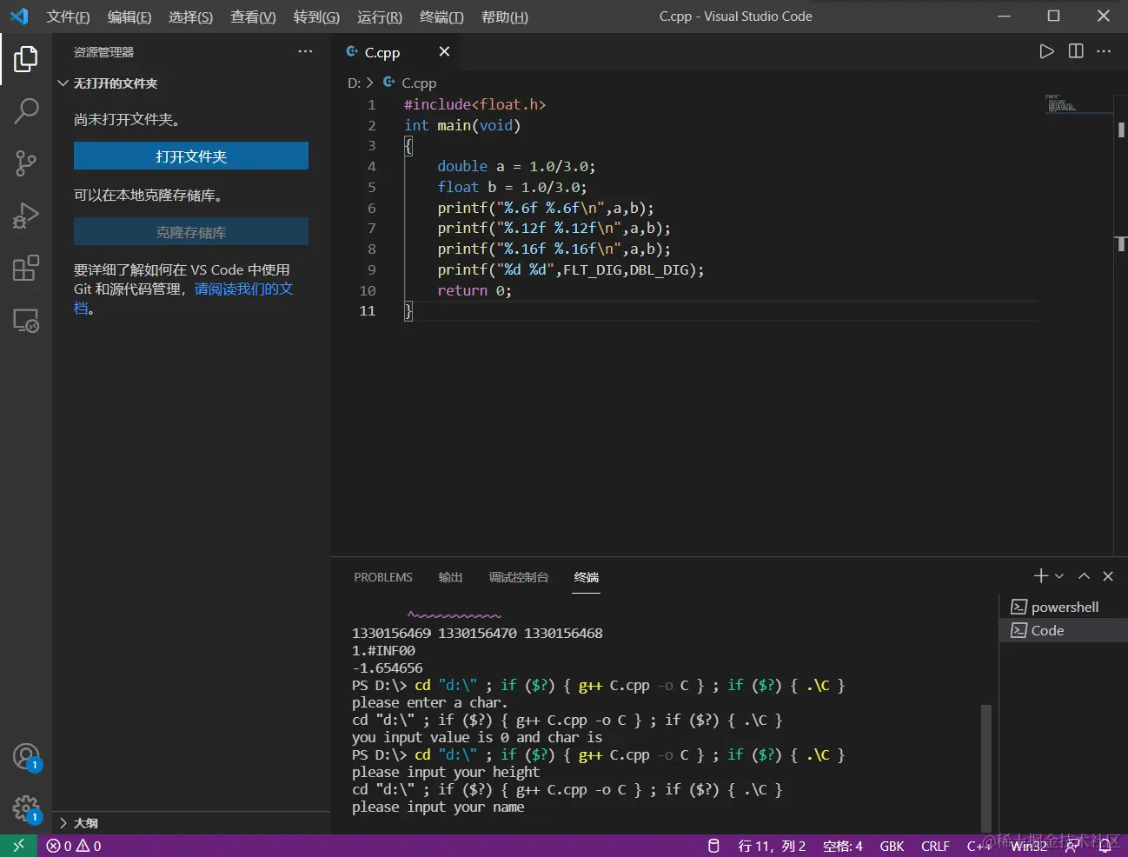Open the Remote Explorer icon

pyautogui.click(x=26, y=321)
